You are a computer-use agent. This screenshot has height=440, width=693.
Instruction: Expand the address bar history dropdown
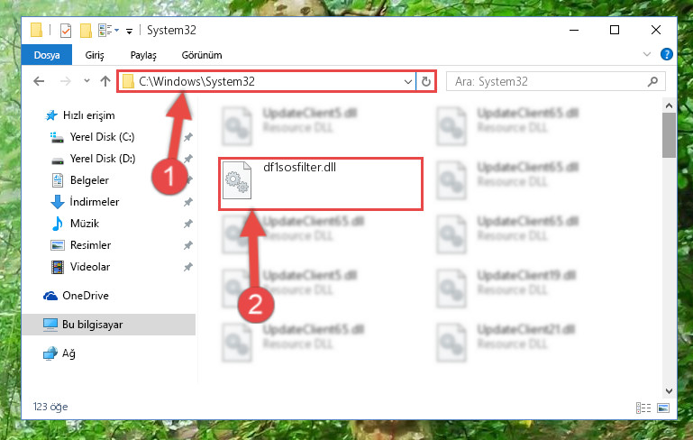(407, 82)
